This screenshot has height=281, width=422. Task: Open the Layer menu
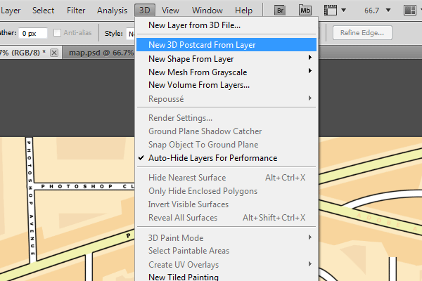pyautogui.click(x=11, y=11)
